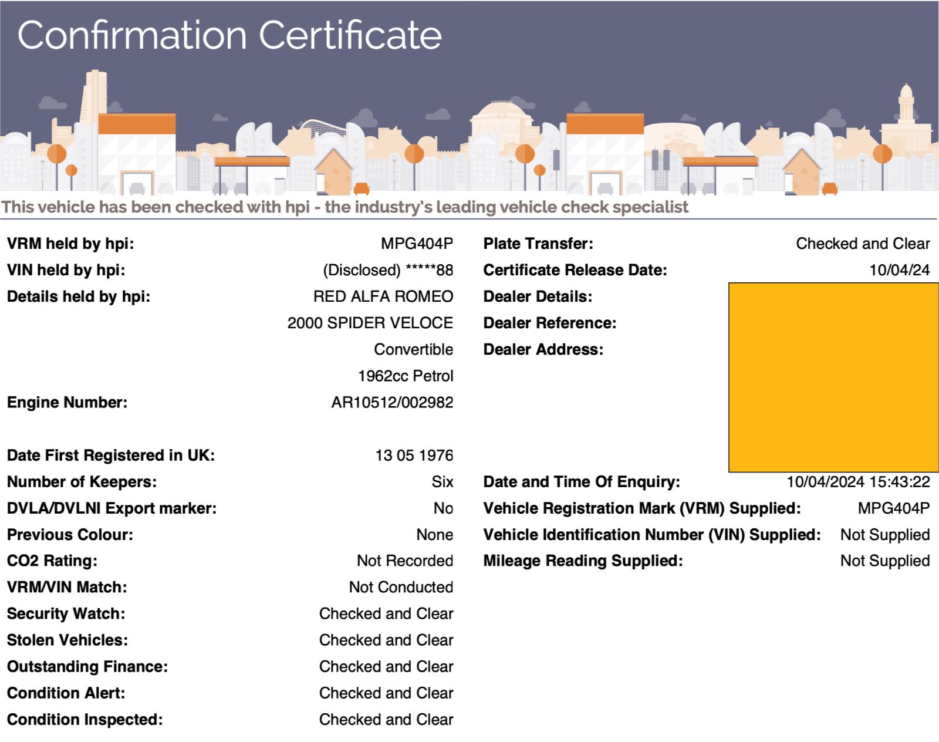The image size is (939, 742).
Task: Click the 'Plate Transfer:' label
Action: (x=538, y=244)
